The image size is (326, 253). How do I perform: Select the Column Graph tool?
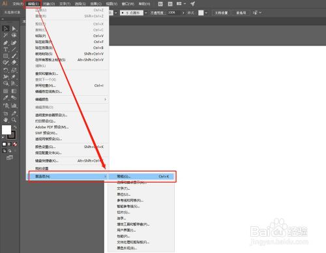click(14, 106)
